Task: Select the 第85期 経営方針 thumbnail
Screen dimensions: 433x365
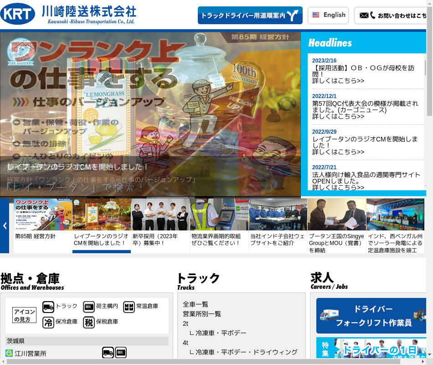Action: [x=43, y=225]
